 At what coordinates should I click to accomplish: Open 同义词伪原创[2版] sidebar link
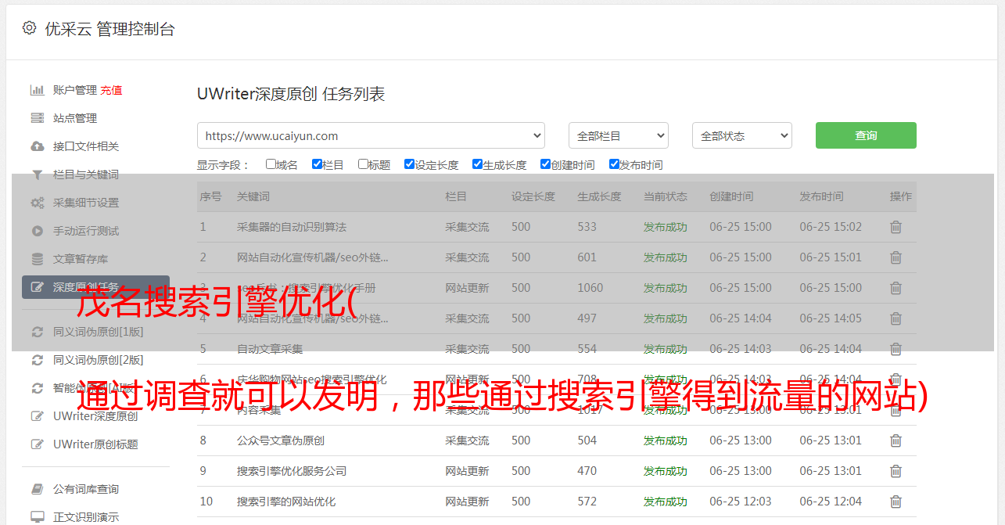pyautogui.click(x=99, y=360)
